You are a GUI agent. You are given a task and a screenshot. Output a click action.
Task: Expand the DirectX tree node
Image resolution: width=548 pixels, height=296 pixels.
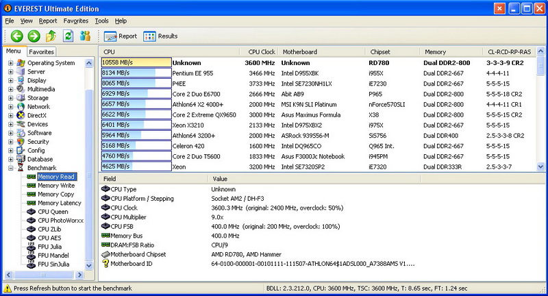[11, 115]
